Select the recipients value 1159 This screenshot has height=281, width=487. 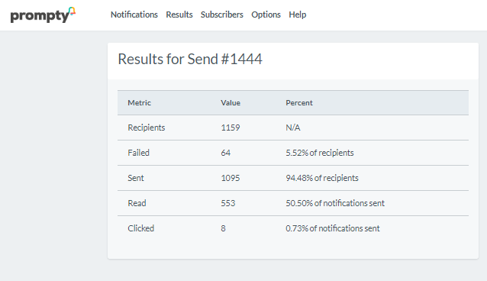(231, 128)
